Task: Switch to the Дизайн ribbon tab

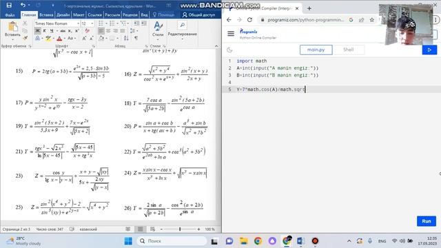Action: pos(63,15)
